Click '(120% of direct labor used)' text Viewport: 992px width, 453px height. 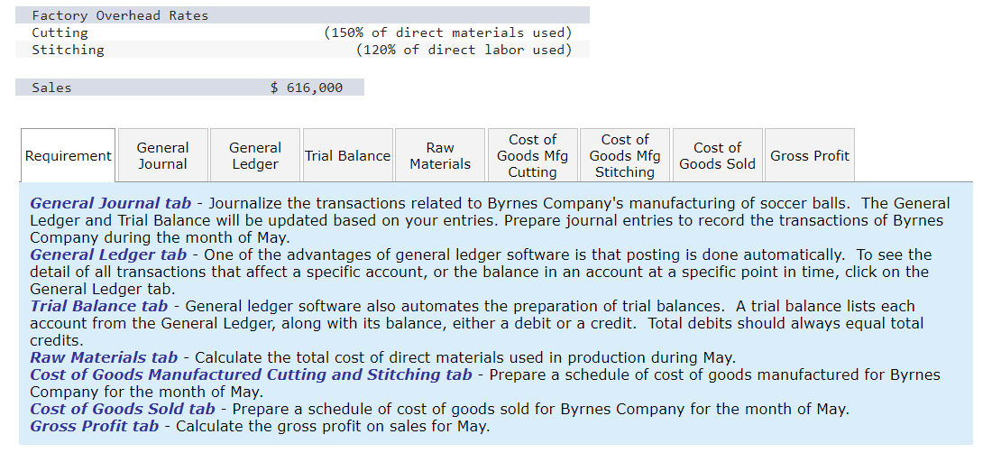[464, 50]
